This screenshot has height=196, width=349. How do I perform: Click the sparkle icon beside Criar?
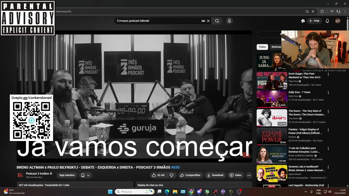click(x=303, y=21)
